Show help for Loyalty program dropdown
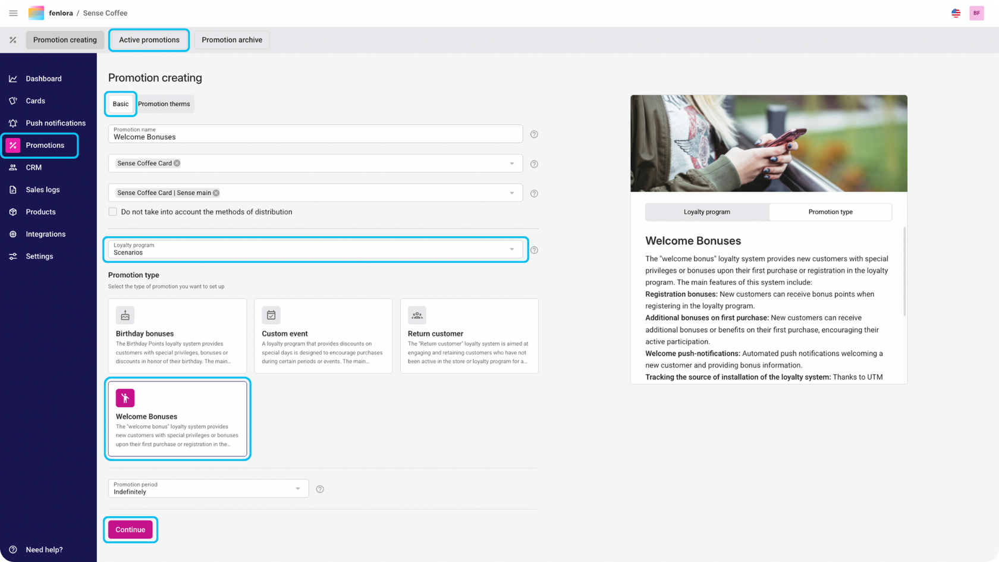 534,250
